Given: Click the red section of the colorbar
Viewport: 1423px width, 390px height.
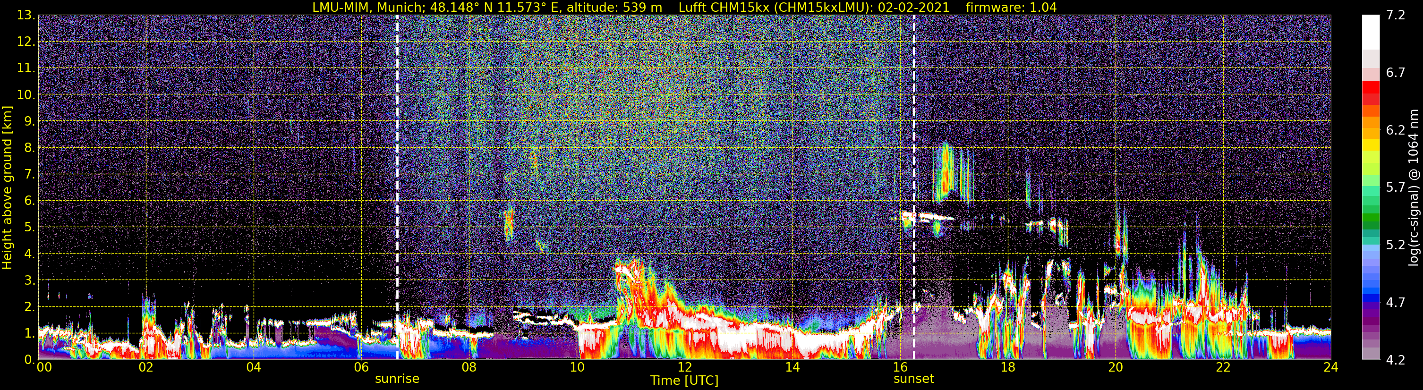Looking at the screenshot, I should pyautogui.click(x=1371, y=93).
